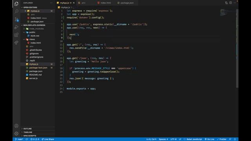Open the Extensions view
The height and width of the screenshot is (141, 251).
(x=16, y=35)
